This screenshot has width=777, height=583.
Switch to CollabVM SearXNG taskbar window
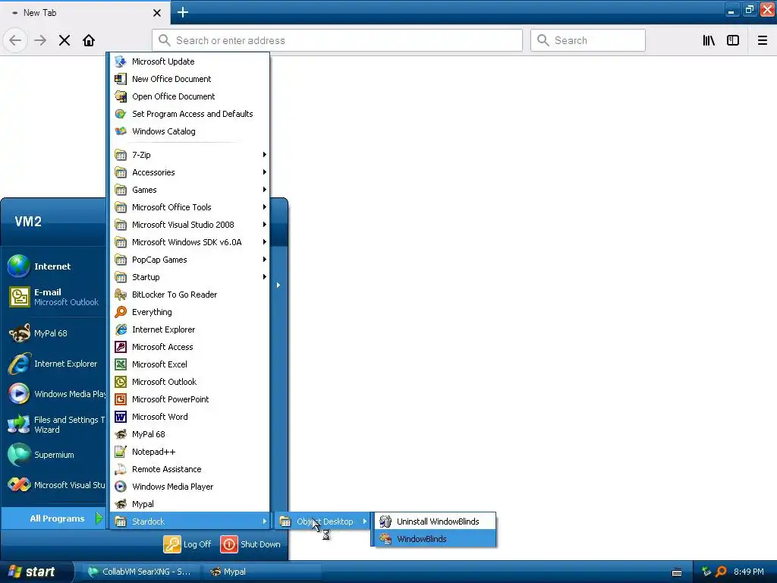tap(140, 572)
